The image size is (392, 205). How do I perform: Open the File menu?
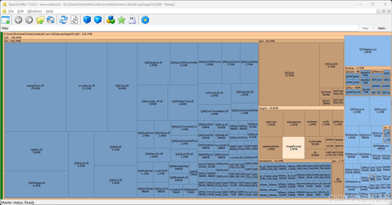(x=11, y=11)
